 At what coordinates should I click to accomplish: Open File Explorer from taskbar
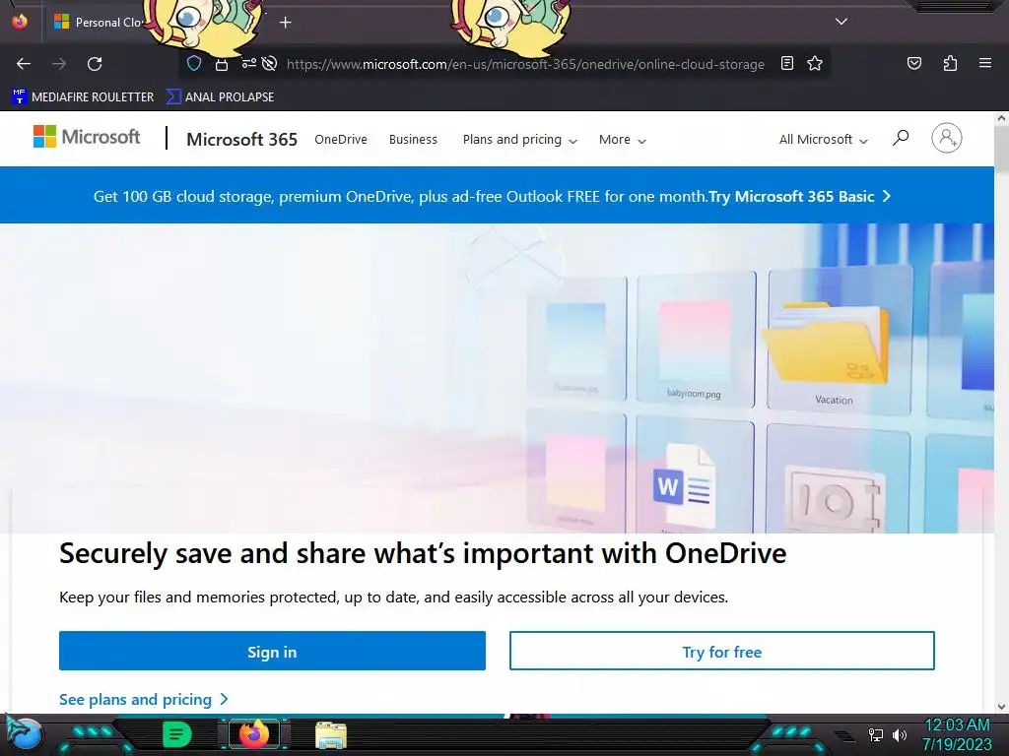[331, 735]
